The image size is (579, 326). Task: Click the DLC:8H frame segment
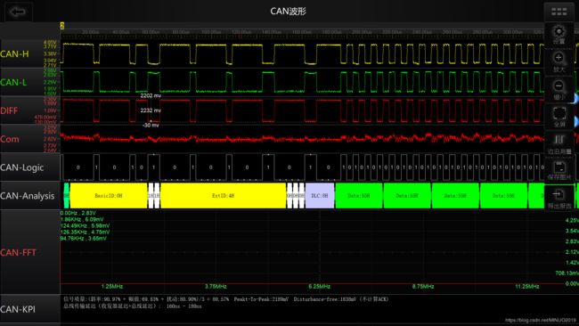coord(320,196)
